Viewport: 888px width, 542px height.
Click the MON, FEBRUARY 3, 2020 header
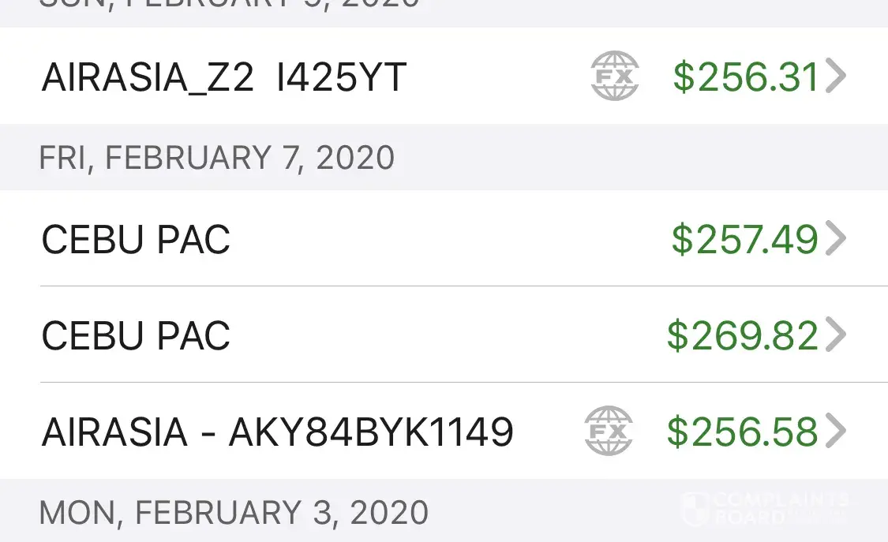pos(234,513)
